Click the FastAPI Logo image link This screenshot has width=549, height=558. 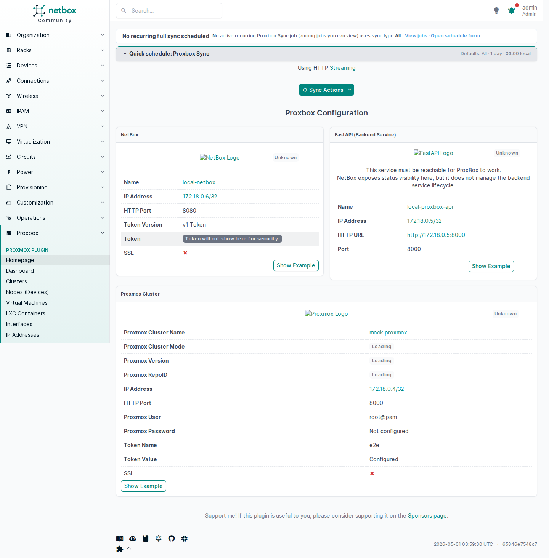(433, 153)
